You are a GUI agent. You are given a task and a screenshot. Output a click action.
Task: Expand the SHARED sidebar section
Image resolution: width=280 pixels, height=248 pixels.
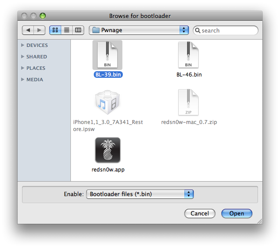pos(23,57)
